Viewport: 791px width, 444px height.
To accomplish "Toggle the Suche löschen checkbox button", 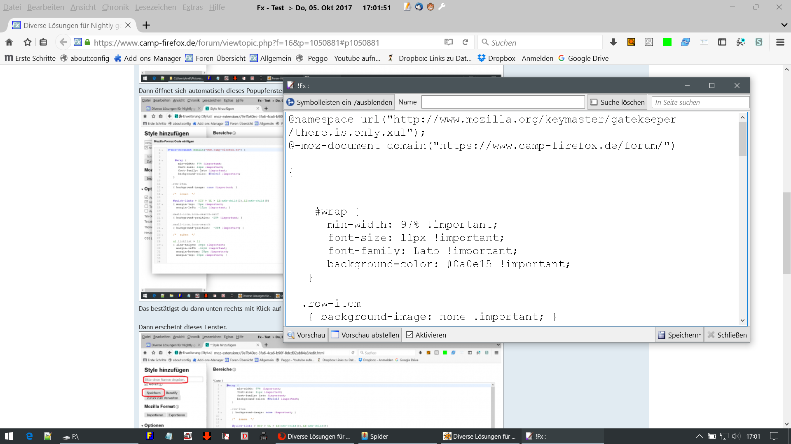I will [618, 102].
